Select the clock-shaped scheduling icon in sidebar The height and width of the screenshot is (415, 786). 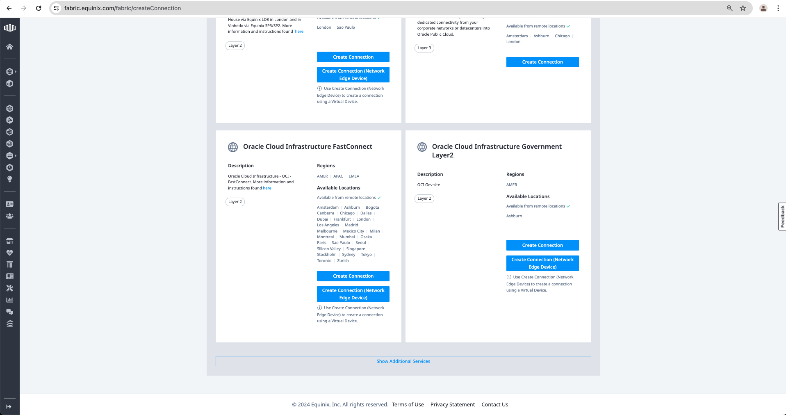pos(10,167)
